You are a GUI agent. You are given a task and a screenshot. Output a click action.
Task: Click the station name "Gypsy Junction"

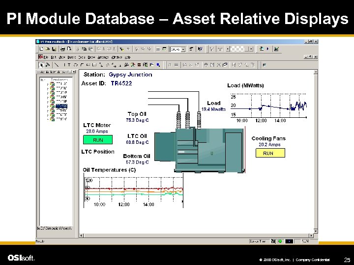130,75
